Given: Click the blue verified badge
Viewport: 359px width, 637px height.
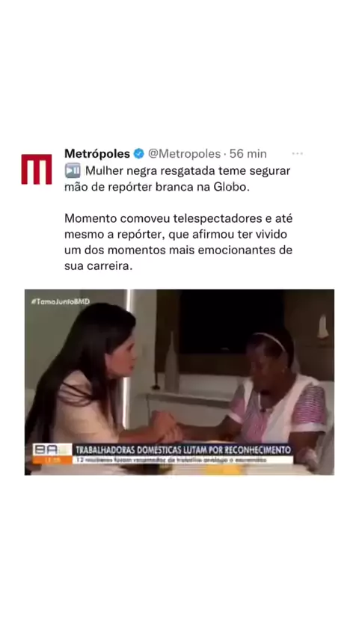Looking at the screenshot, I should 139,154.
